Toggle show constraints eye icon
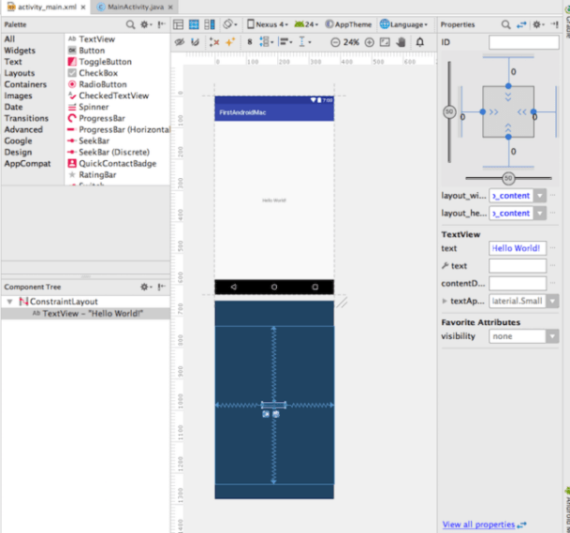 (179, 42)
